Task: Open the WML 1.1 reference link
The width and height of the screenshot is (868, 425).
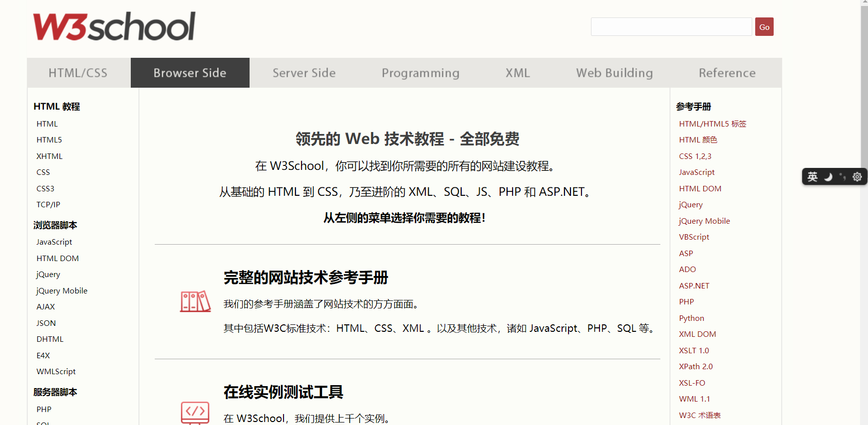Action: click(694, 399)
